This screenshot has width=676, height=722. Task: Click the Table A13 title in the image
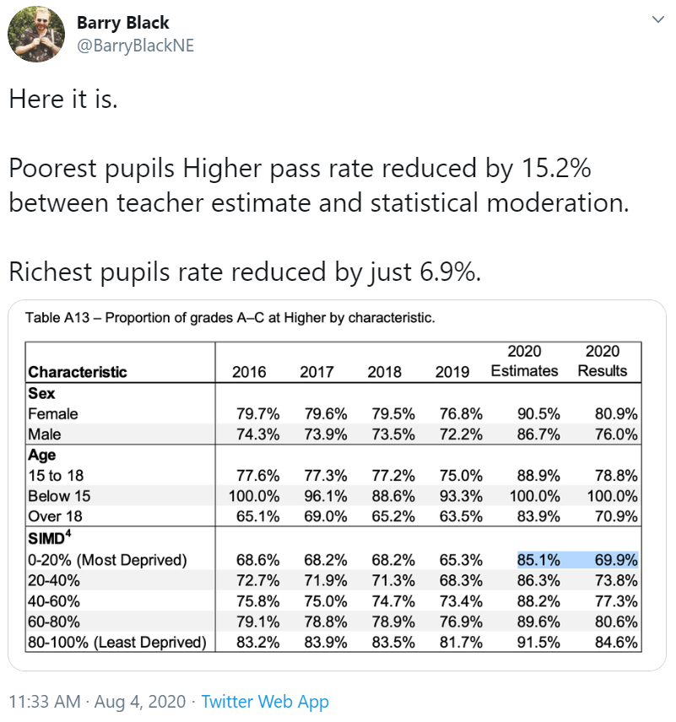(x=230, y=319)
